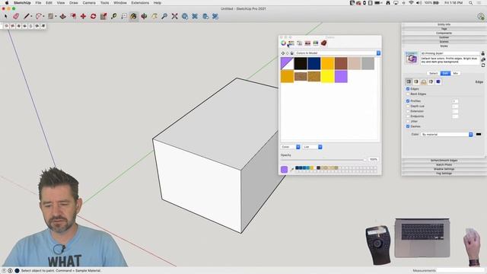Open the Color dropdown in Colors panel

(291, 147)
